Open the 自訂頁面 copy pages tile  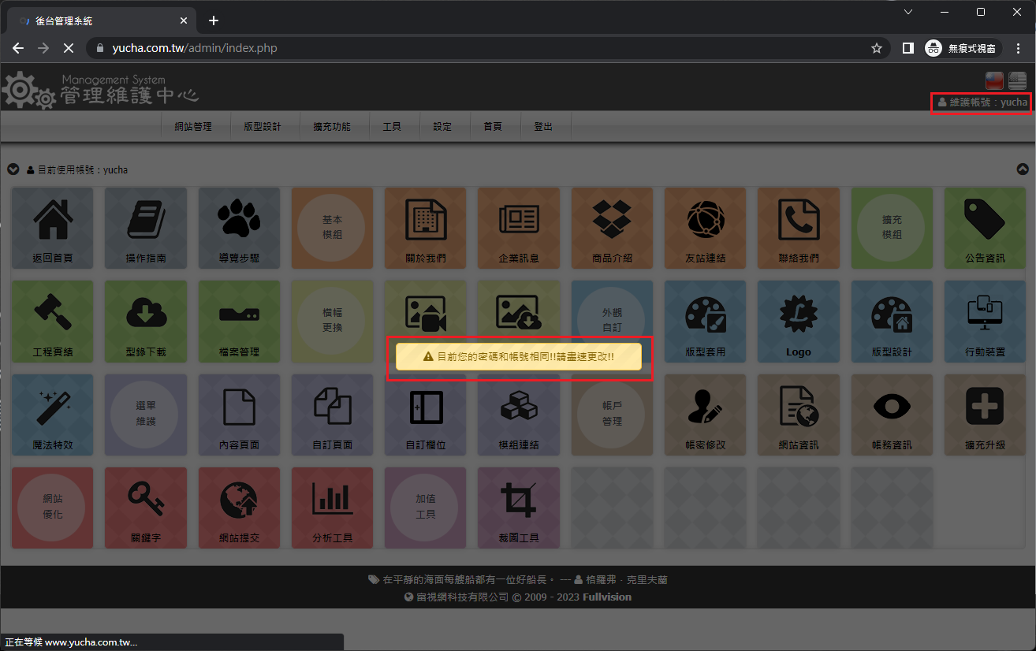click(x=333, y=415)
